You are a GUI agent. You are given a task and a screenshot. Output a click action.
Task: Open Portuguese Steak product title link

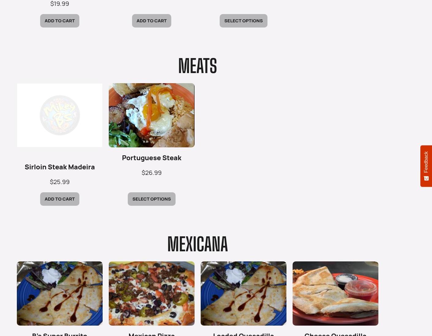(x=152, y=158)
